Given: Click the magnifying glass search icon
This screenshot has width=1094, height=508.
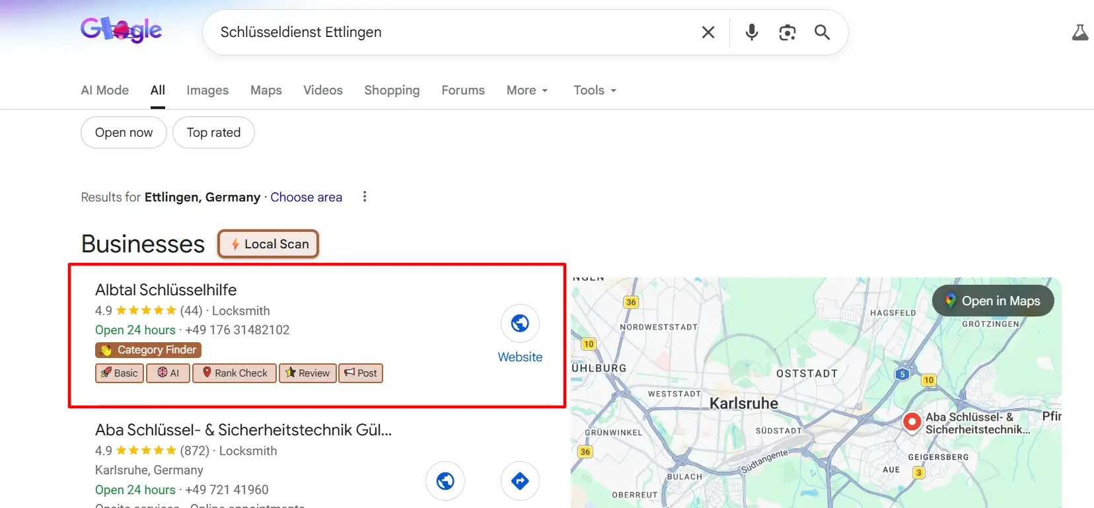Looking at the screenshot, I should pyautogui.click(x=822, y=32).
